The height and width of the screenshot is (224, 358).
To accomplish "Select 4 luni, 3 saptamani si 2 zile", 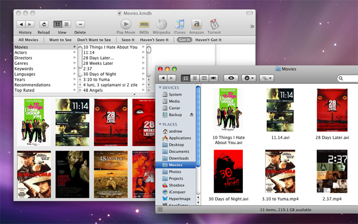I will (114, 85).
